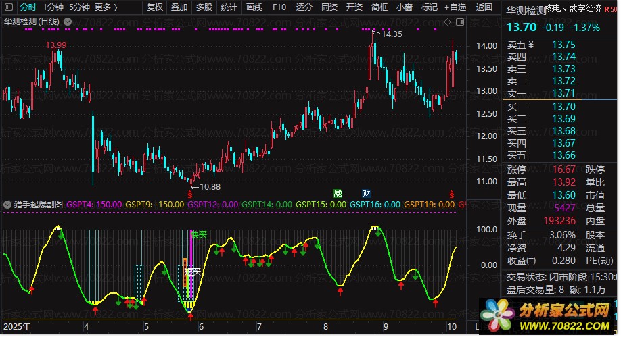
Task: Select the 买五 13.66 bid row
Action: 559,155
